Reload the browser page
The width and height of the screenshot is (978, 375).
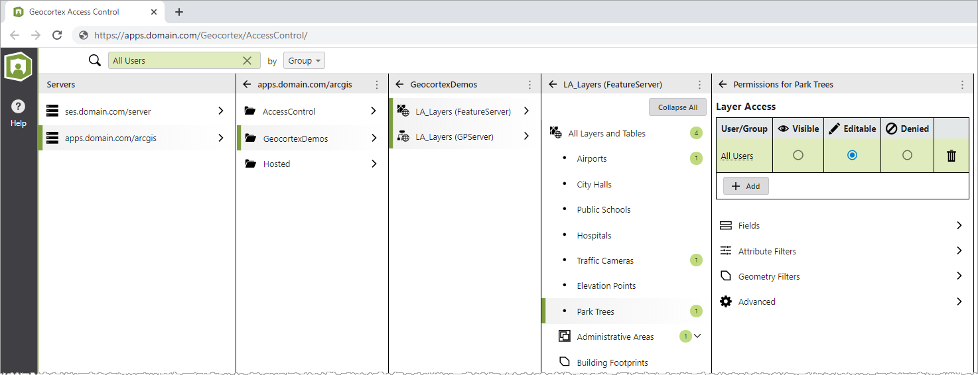[57, 35]
